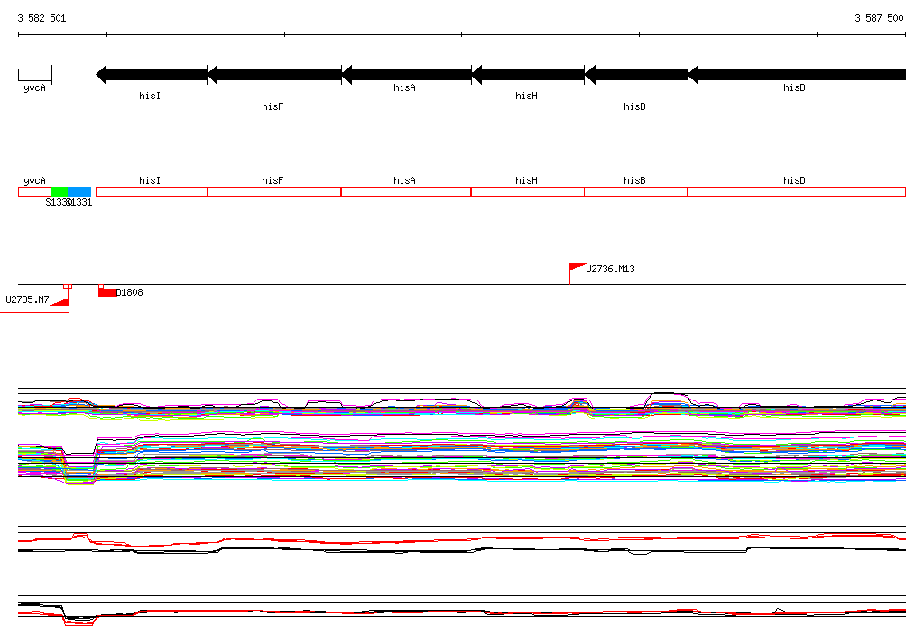Click the hisA label above the red segment
Viewport: 924px width, 644px height.
[404, 181]
